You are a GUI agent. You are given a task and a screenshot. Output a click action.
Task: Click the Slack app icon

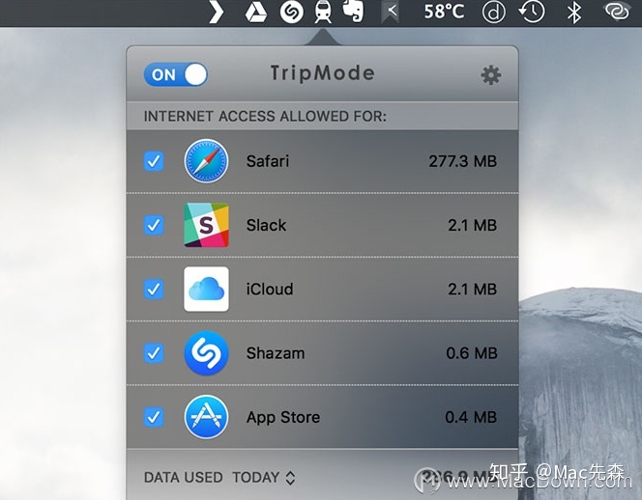click(206, 225)
